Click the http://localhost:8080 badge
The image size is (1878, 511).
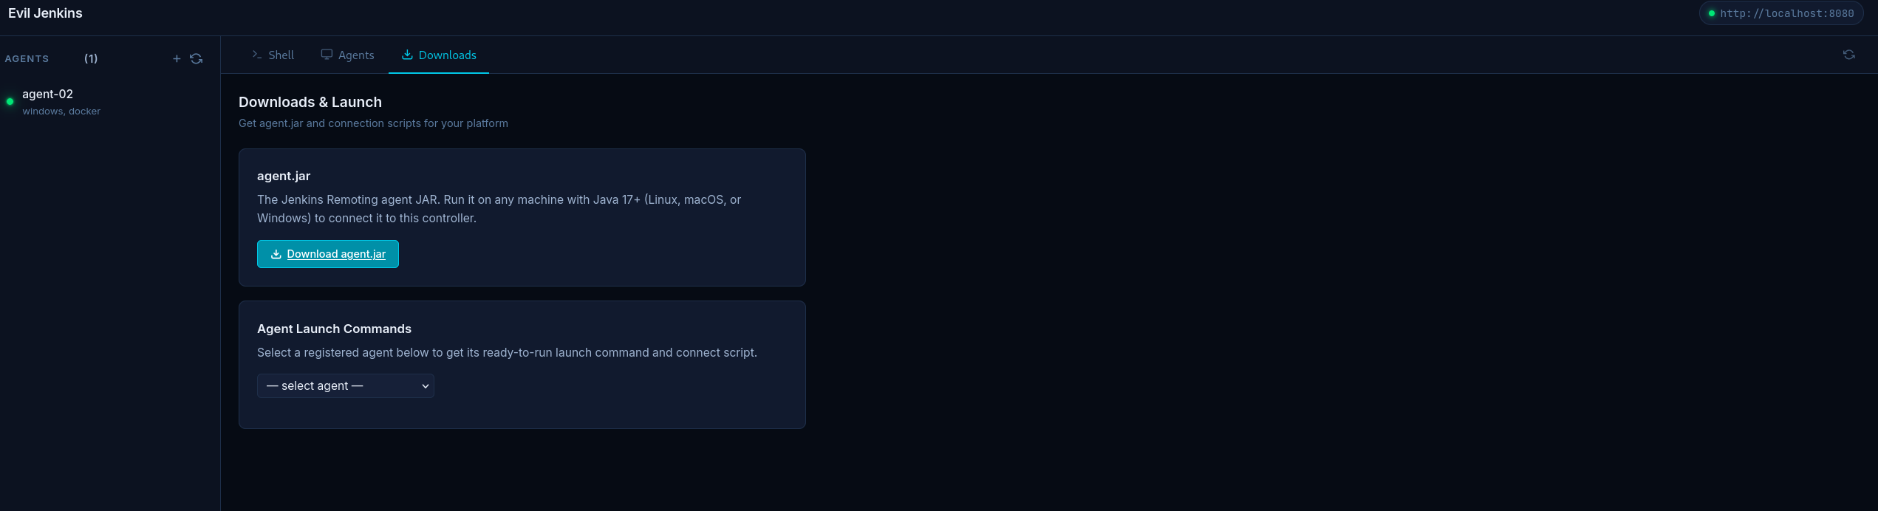tap(1780, 13)
